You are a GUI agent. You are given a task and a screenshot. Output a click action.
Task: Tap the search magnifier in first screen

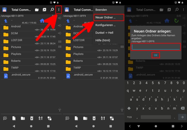[52, 10]
